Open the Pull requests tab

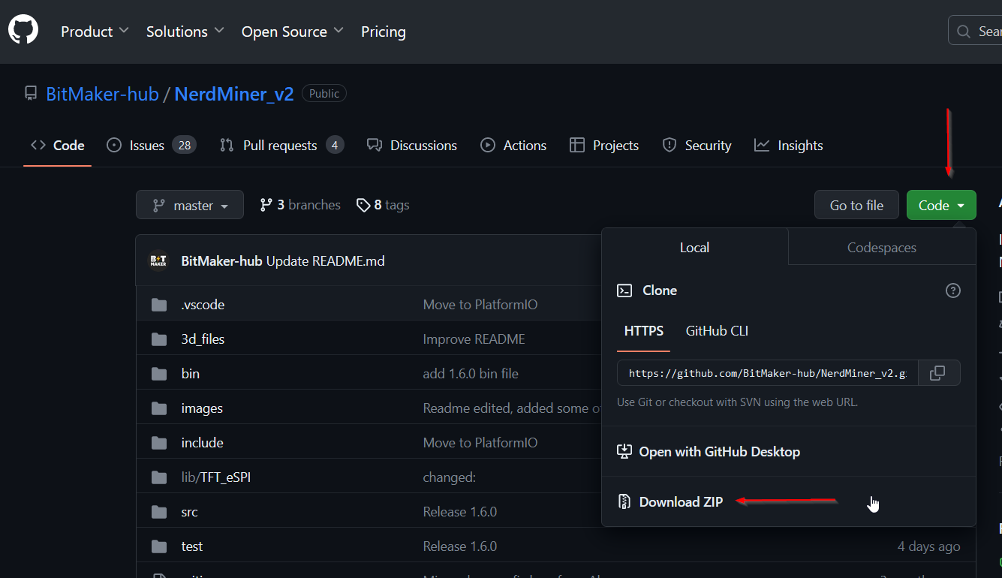pyautogui.click(x=281, y=146)
